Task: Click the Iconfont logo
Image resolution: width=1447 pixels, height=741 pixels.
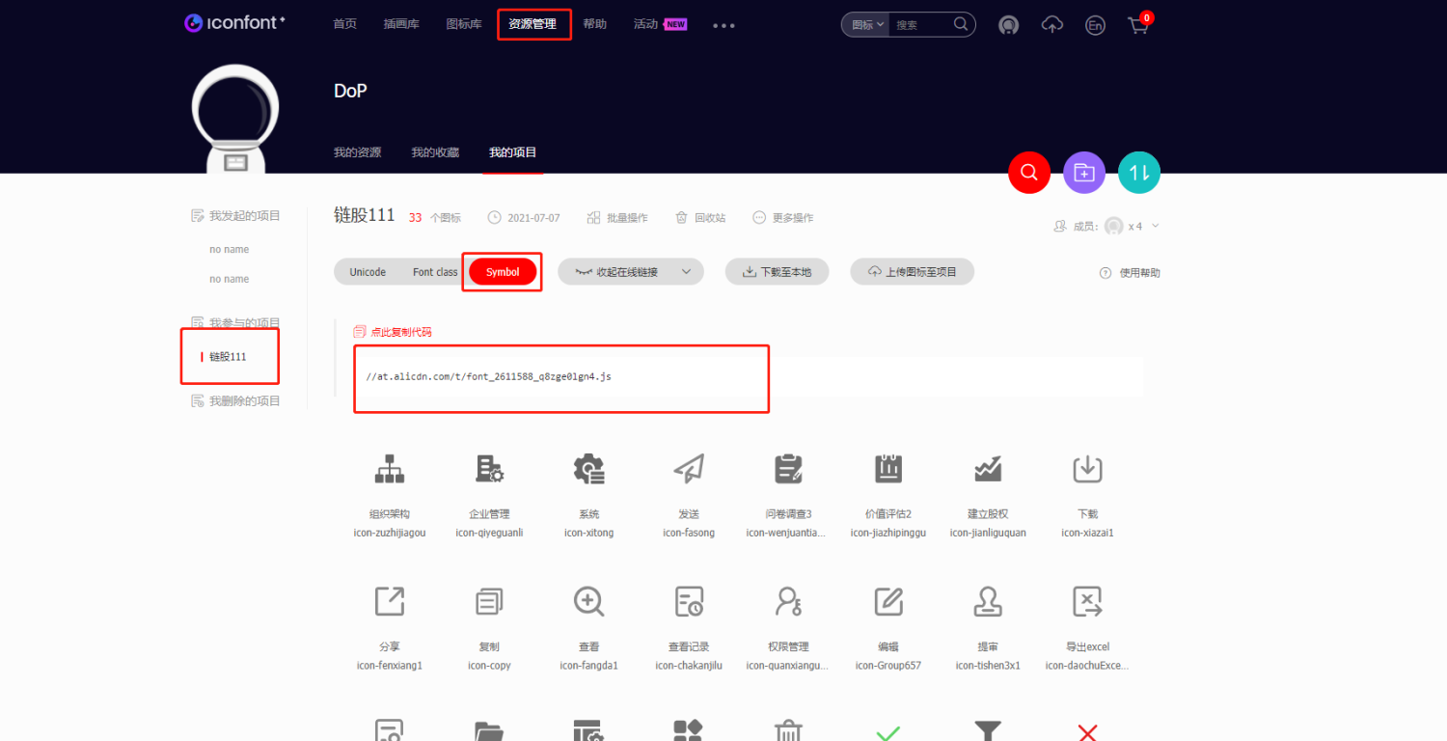Action: pyautogui.click(x=234, y=23)
